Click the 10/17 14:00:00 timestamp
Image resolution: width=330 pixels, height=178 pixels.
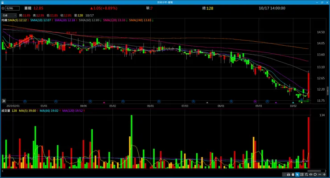point(272,8)
